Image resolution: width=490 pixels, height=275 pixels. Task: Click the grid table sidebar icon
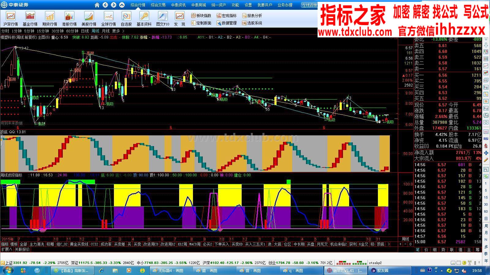tap(486, 59)
